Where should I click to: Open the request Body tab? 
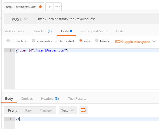67,31
